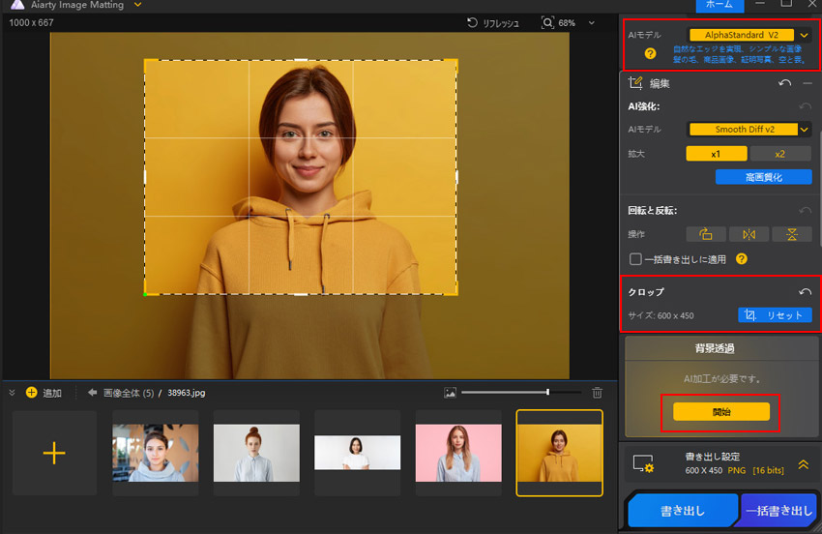Click the 画像全体 (5) breadcrumb
822x534 pixels.
[129, 393]
